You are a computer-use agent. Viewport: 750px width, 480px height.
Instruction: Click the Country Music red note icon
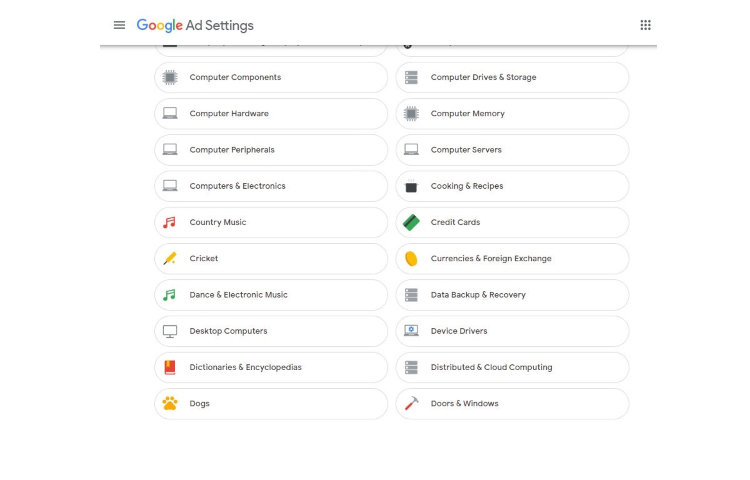click(x=170, y=222)
